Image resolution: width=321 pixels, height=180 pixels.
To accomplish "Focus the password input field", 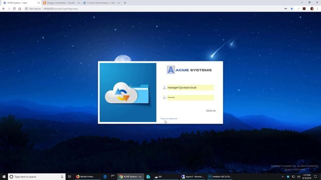I will [x=191, y=97].
